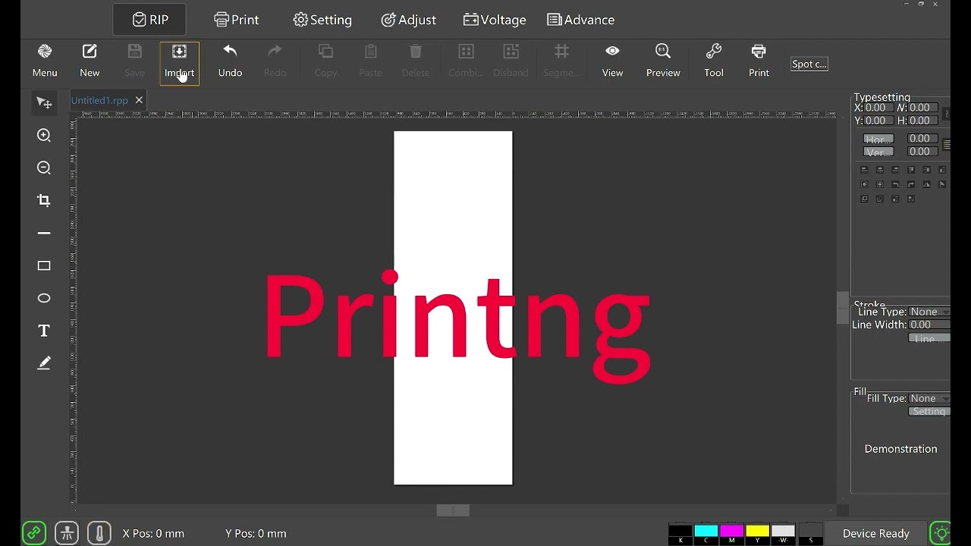Create a New document
Image resolution: width=971 pixels, height=546 pixels.
[x=90, y=61]
